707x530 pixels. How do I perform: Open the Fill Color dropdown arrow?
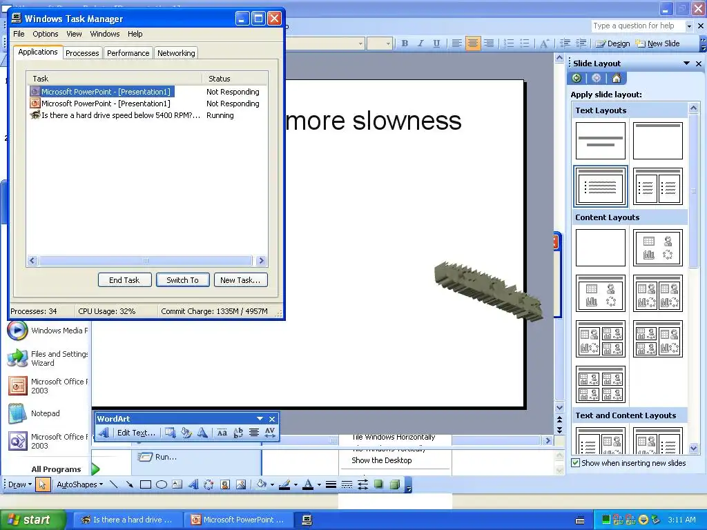click(x=272, y=485)
